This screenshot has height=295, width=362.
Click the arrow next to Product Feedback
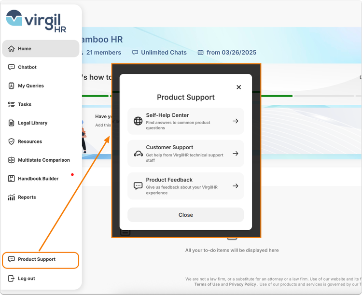[x=236, y=186]
